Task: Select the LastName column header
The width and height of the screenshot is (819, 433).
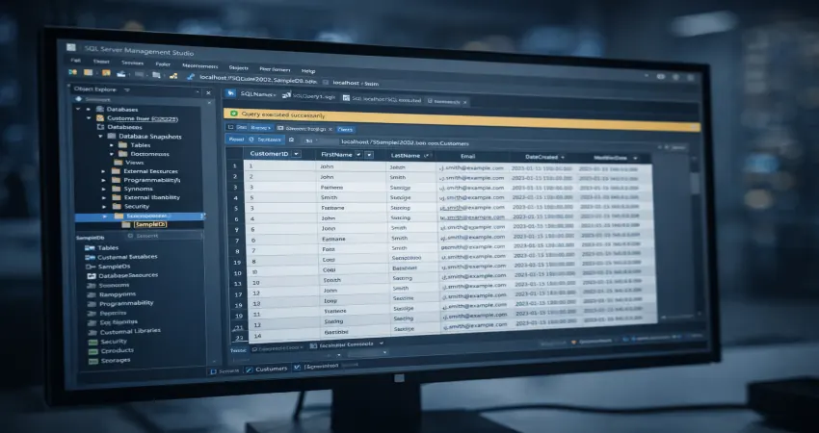Action: (x=406, y=156)
